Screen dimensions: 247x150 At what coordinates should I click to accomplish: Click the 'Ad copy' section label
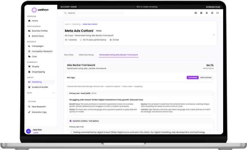[x=71, y=77]
